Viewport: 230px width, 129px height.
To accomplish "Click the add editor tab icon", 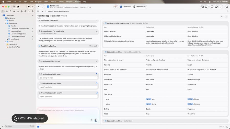I will click(x=202, y=7).
